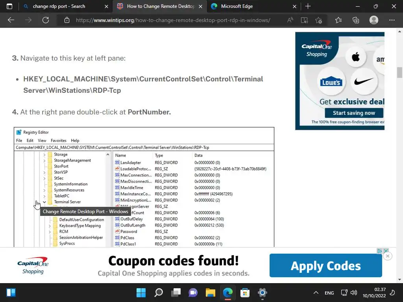Show hidden system tray icons
The height and width of the screenshot is (302, 403).
(316, 293)
